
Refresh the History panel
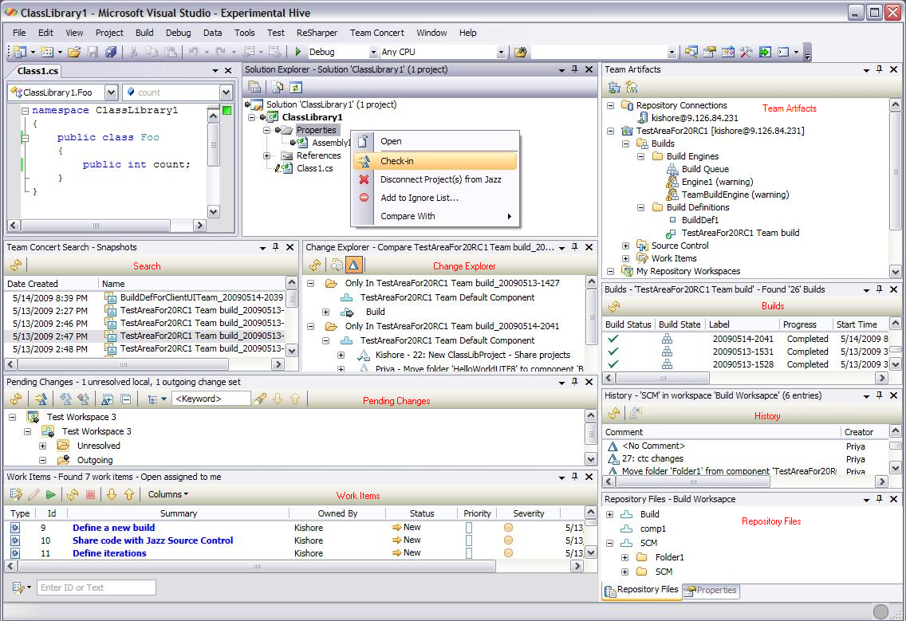click(614, 414)
